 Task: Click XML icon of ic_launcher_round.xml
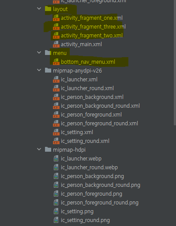(56, 88)
